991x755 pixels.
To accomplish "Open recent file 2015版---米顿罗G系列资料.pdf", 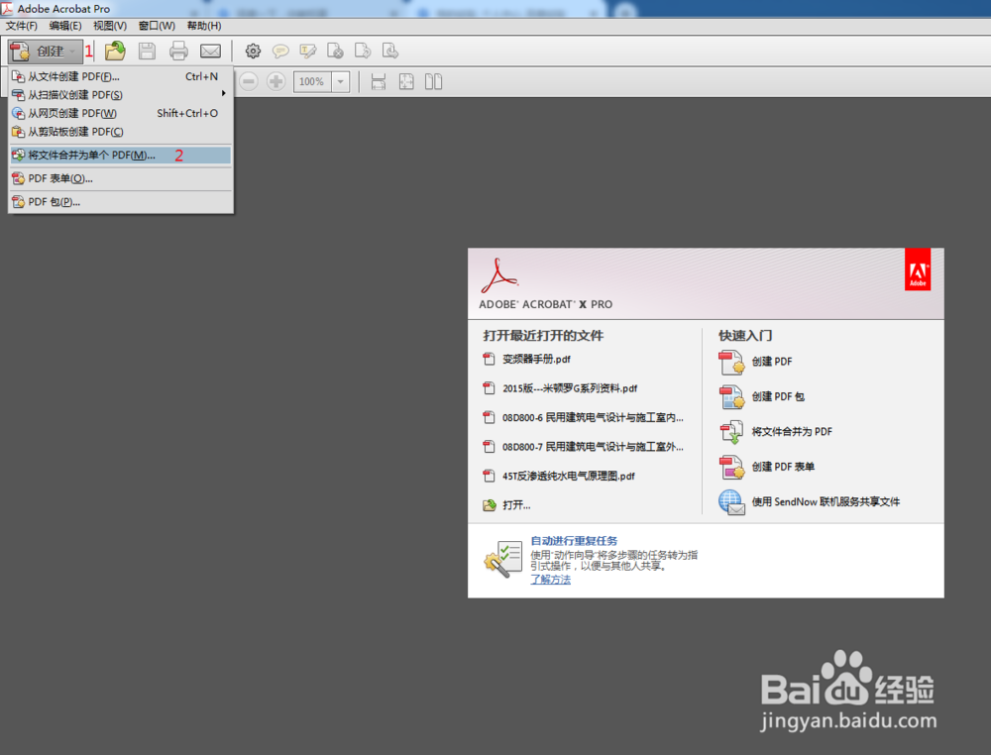I will coord(570,388).
